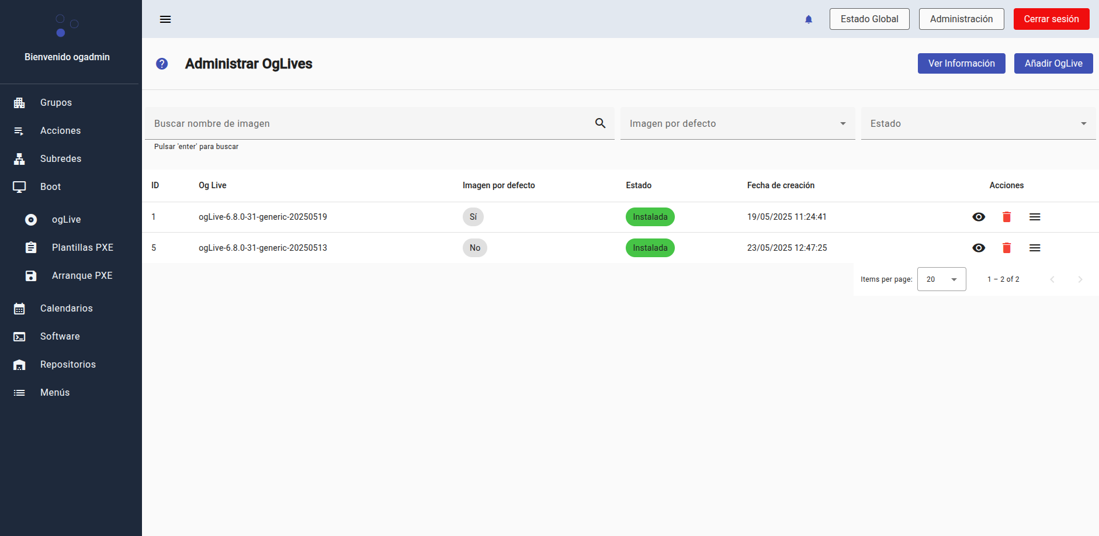This screenshot has width=1099, height=536.
Task: Open actions menu for ogLive ID 1
Action: 1035,217
